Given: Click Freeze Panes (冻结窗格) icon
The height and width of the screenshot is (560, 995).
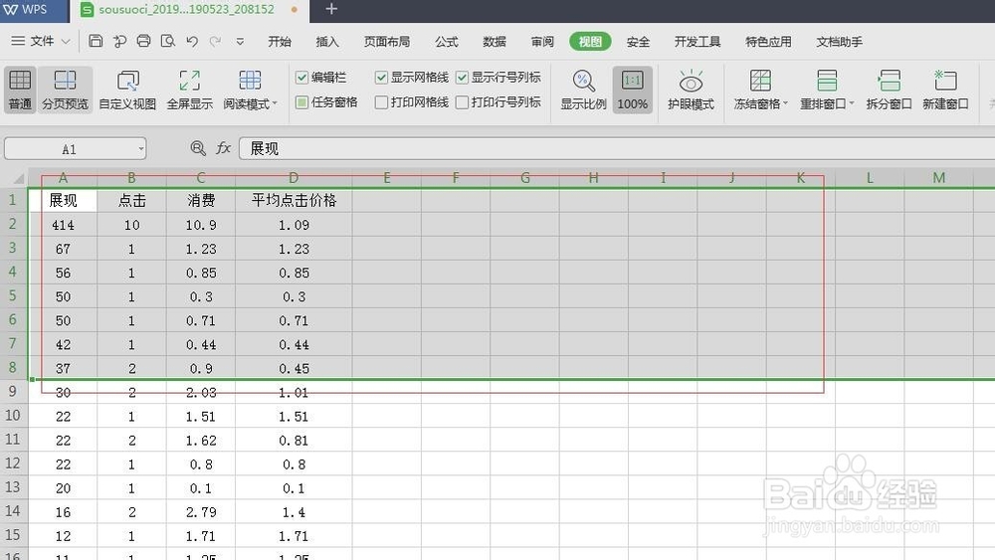Looking at the screenshot, I should (x=759, y=82).
